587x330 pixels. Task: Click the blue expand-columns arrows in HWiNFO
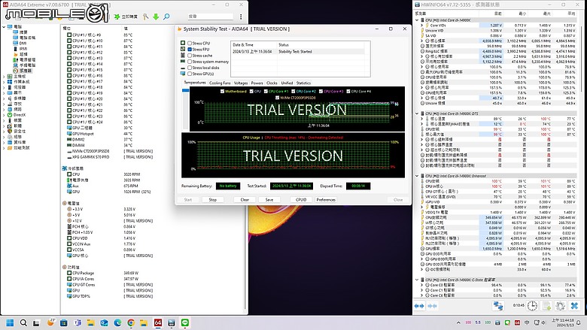point(419,306)
